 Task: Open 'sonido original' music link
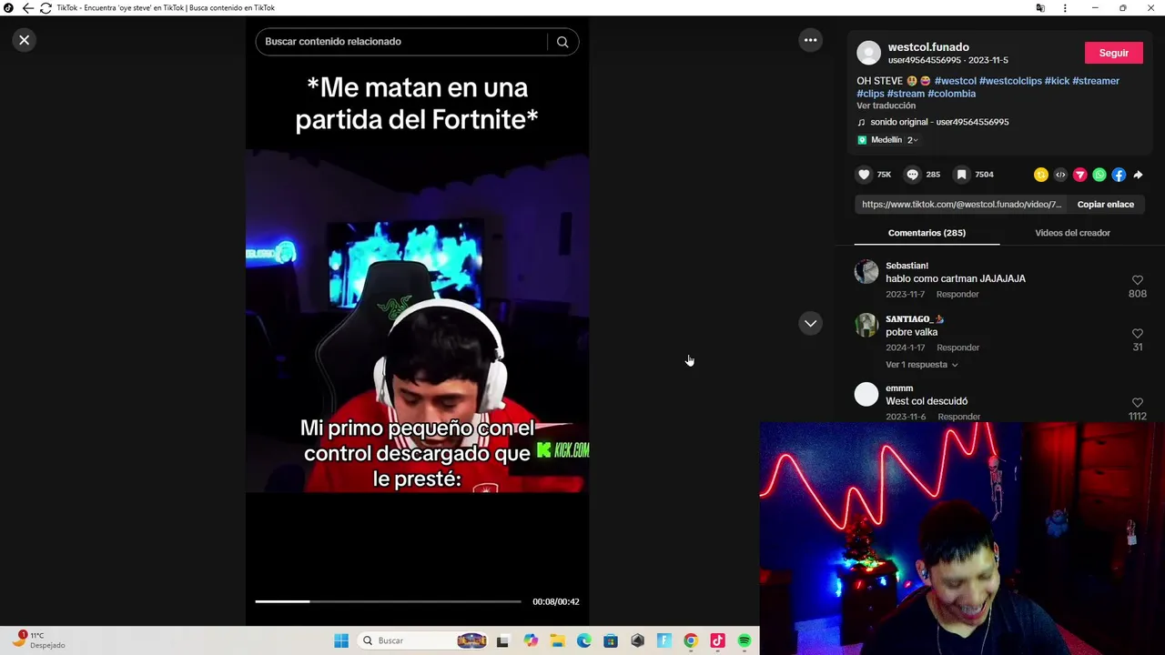pyautogui.click(x=939, y=122)
